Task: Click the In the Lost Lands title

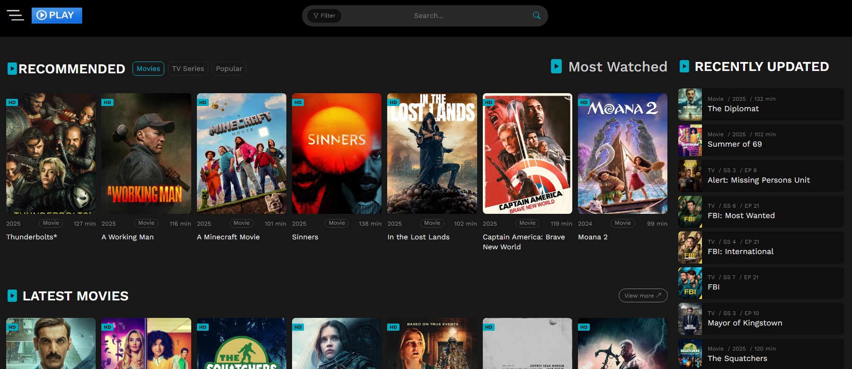Action: 418,237
